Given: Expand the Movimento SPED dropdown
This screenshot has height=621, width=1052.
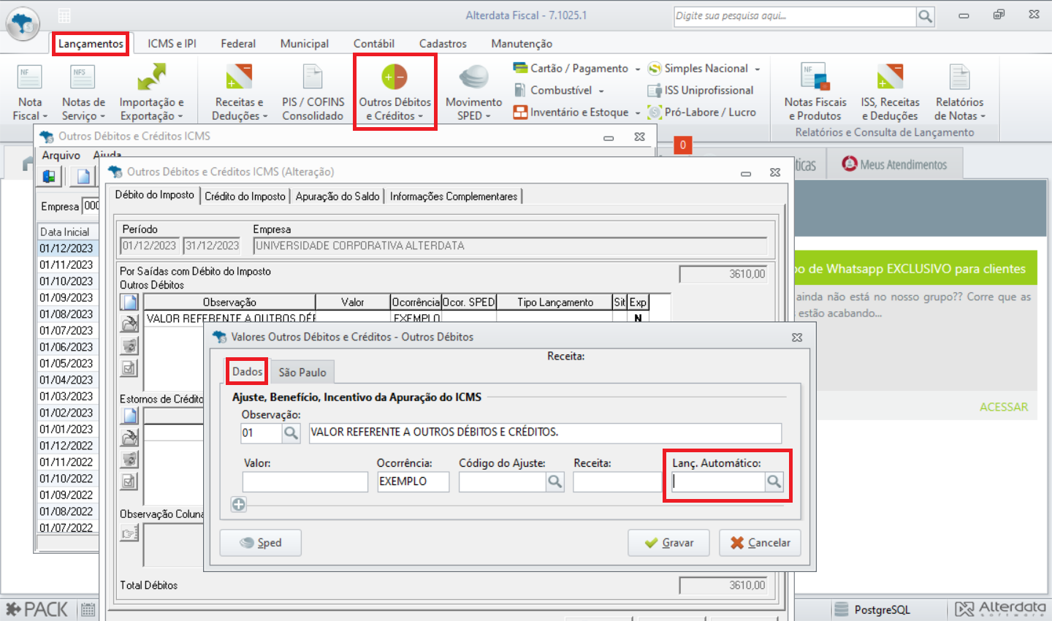Looking at the screenshot, I should pyautogui.click(x=488, y=117).
